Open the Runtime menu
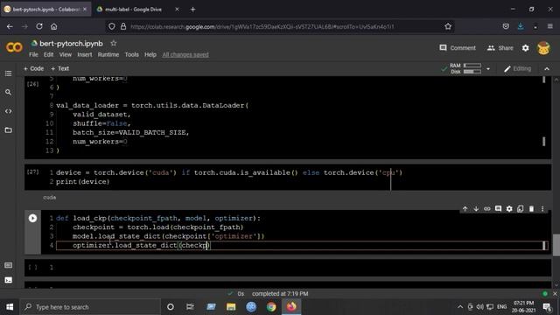Image resolution: width=560 pixels, height=315 pixels. [108, 54]
